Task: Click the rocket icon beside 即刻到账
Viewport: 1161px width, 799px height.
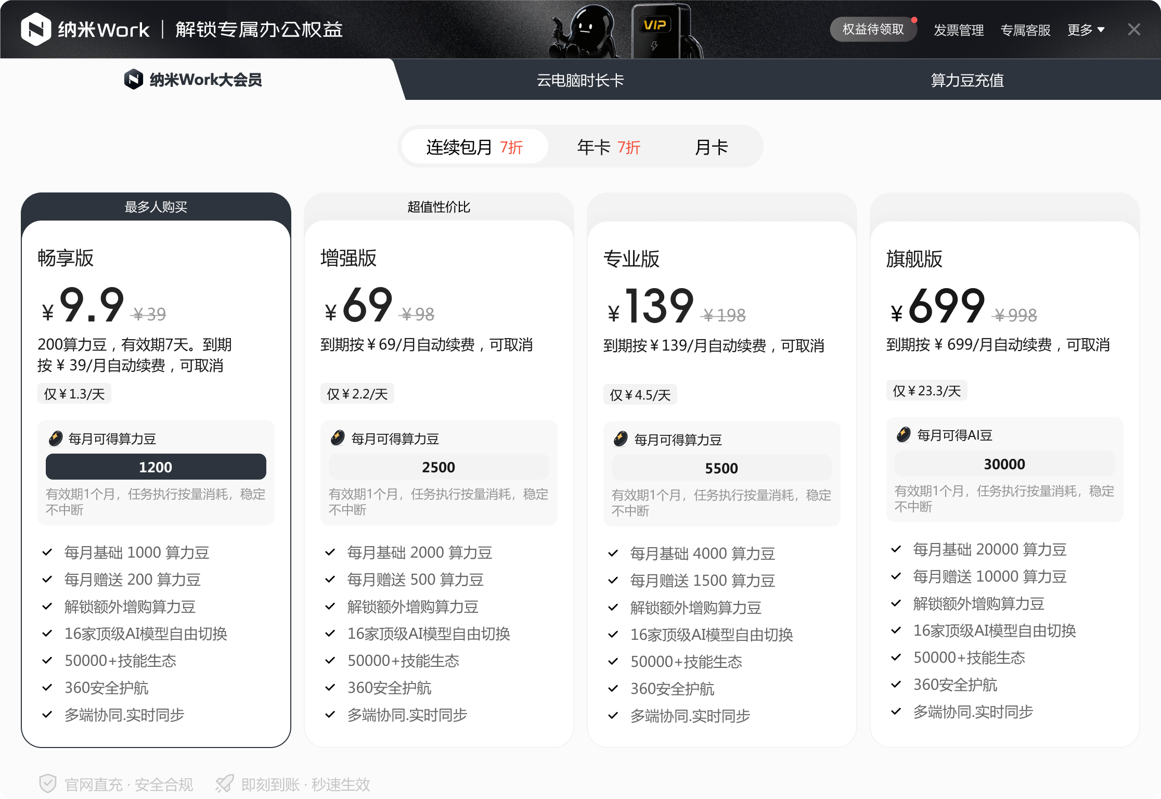Action: 224,783
